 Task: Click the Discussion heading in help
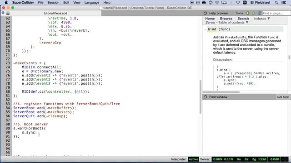223,60
